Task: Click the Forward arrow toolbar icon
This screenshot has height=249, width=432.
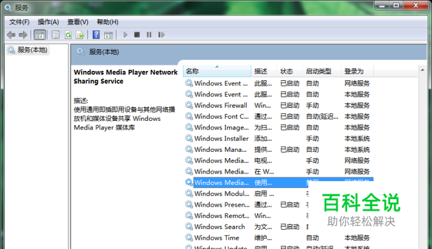Action: point(23,35)
